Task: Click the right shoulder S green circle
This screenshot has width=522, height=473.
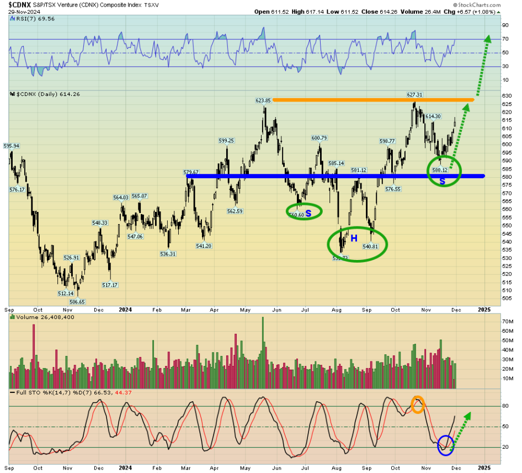Action: coord(445,171)
